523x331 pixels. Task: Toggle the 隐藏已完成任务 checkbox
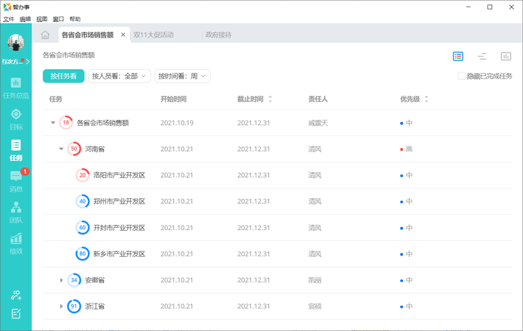pyautogui.click(x=461, y=76)
